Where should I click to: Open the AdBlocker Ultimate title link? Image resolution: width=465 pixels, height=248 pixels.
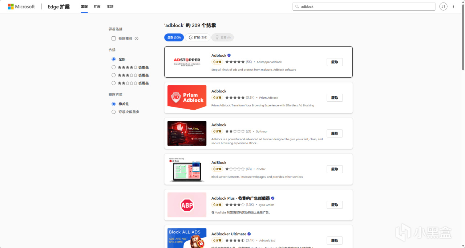point(229,234)
